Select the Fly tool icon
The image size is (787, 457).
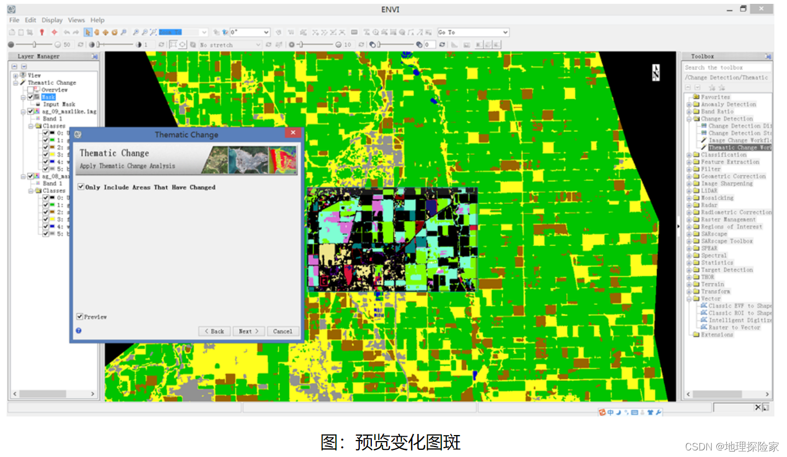(x=105, y=32)
